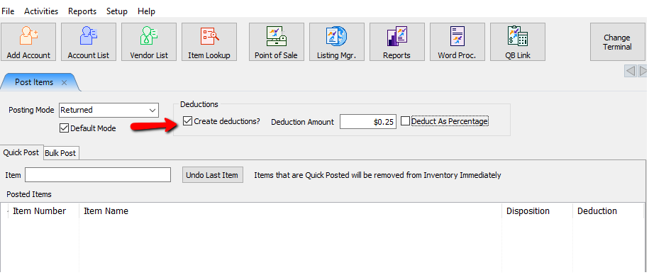Enable Deduct As Percentage checkbox
The width and height of the screenshot is (649, 275).
pyautogui.click(x=405, y=121)
